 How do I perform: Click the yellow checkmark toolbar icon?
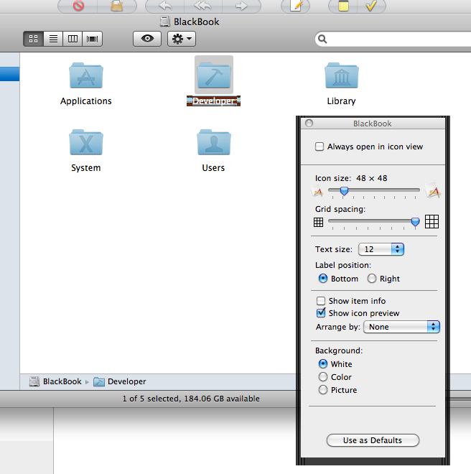371,6
